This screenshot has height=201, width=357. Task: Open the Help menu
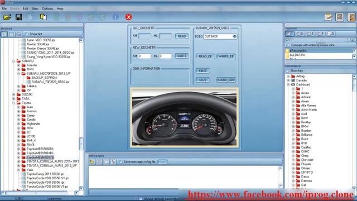pos(60,9)
